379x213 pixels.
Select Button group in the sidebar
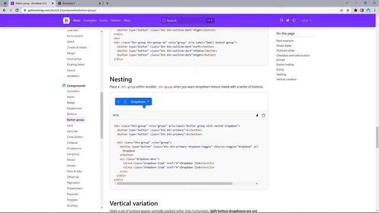coord(75,120)
